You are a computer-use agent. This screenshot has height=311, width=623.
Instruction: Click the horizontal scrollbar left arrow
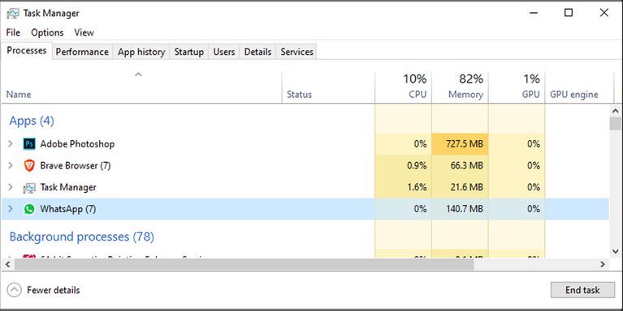(7, 264)
